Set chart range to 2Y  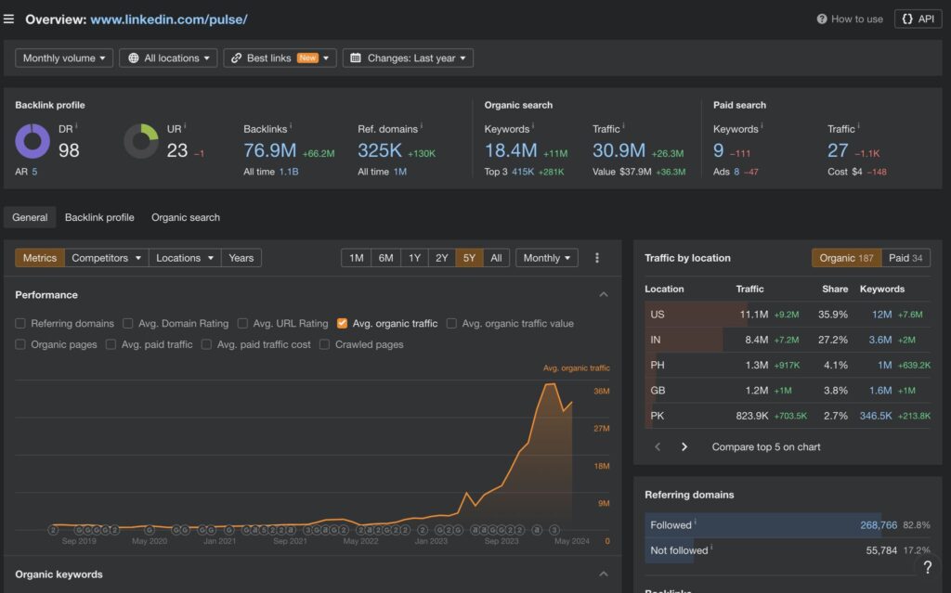pos(441,258)
